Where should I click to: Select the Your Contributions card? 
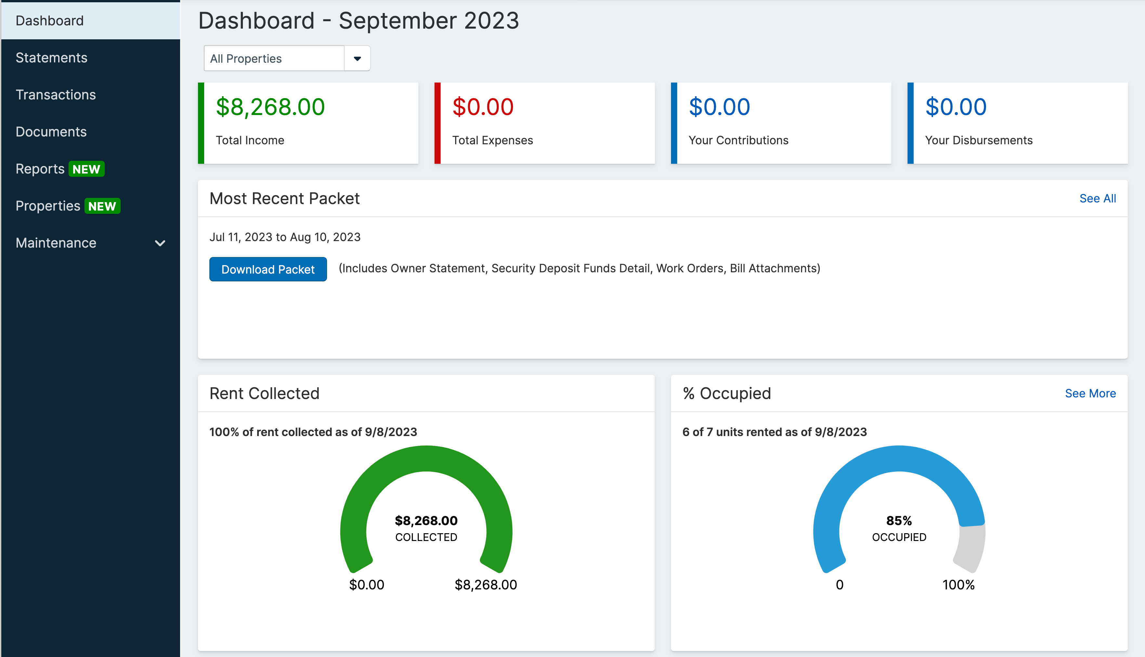782,123
